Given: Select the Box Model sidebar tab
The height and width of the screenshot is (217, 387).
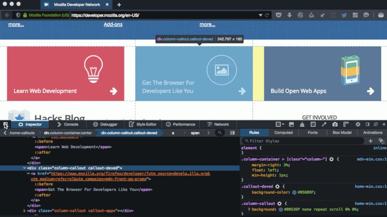Looking at the screenshot, I should click(342, 133).
